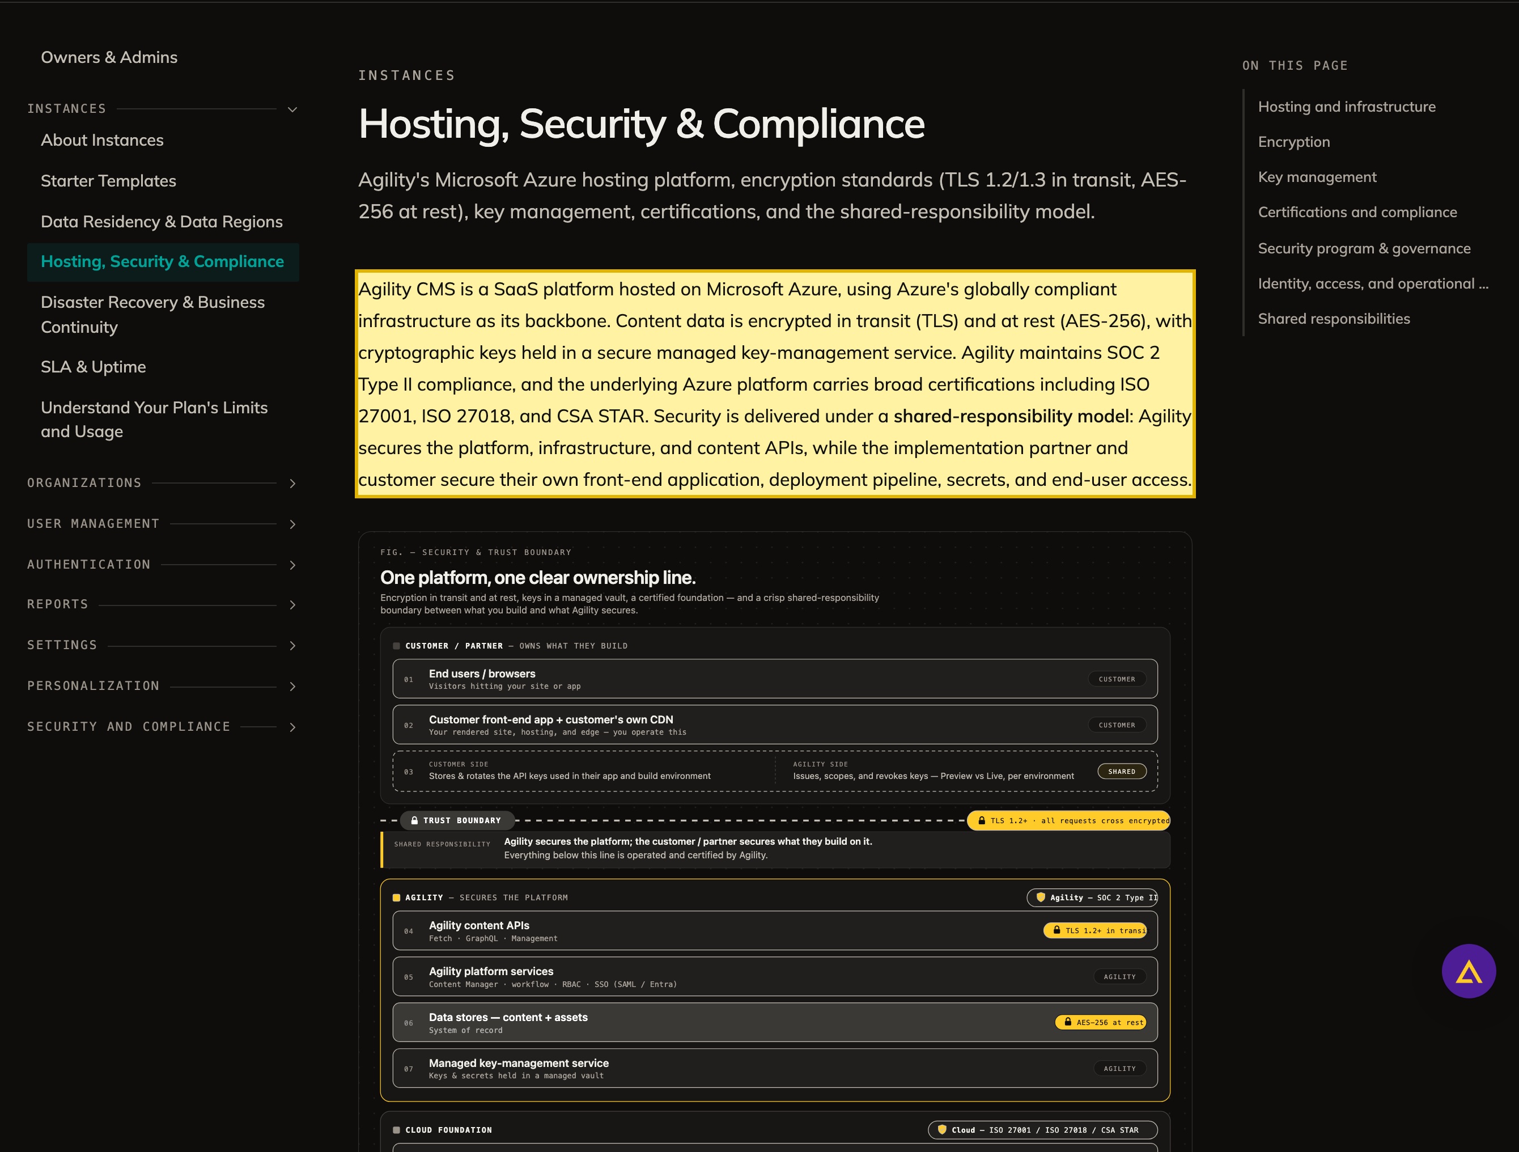The image size is (1519, 1152).
Task: Expand the Personalization section
Action: coord(292,686)
